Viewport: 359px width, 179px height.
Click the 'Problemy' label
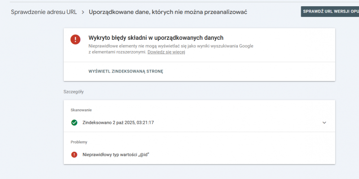point(79,142)
